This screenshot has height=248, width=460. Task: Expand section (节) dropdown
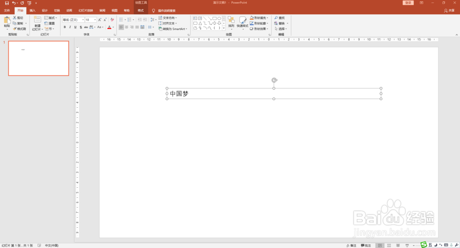(x=50, y=29)
